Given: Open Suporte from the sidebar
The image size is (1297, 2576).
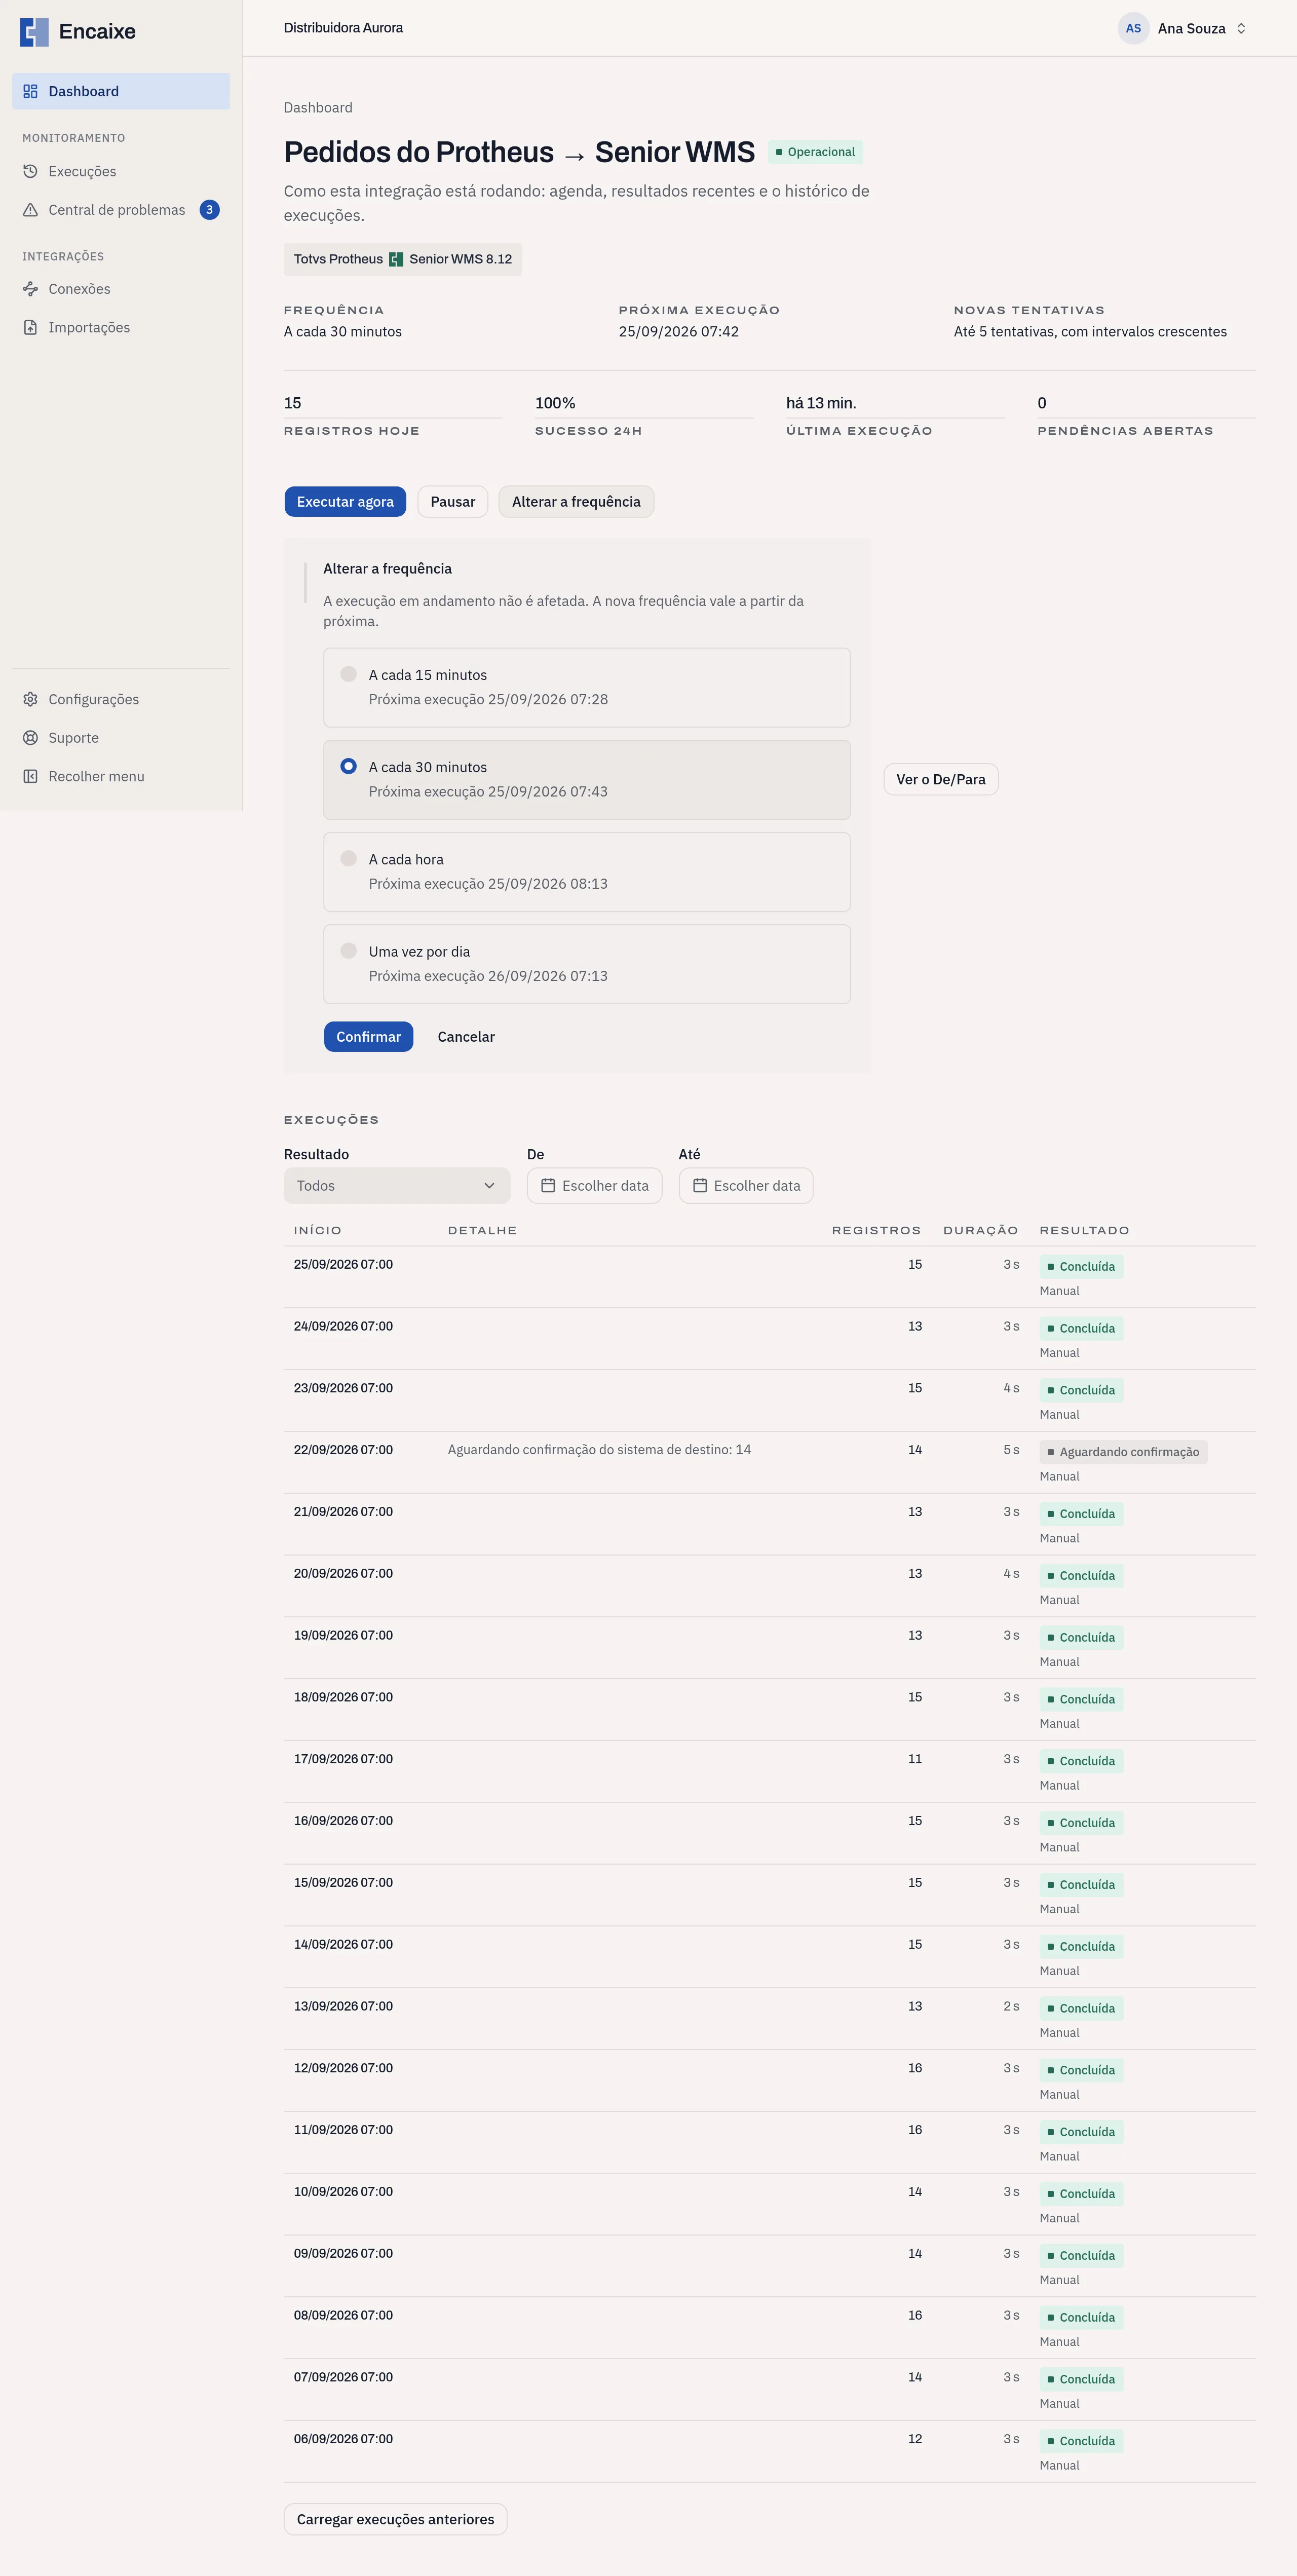Looking at the screenshot, I should click(121, 738).
